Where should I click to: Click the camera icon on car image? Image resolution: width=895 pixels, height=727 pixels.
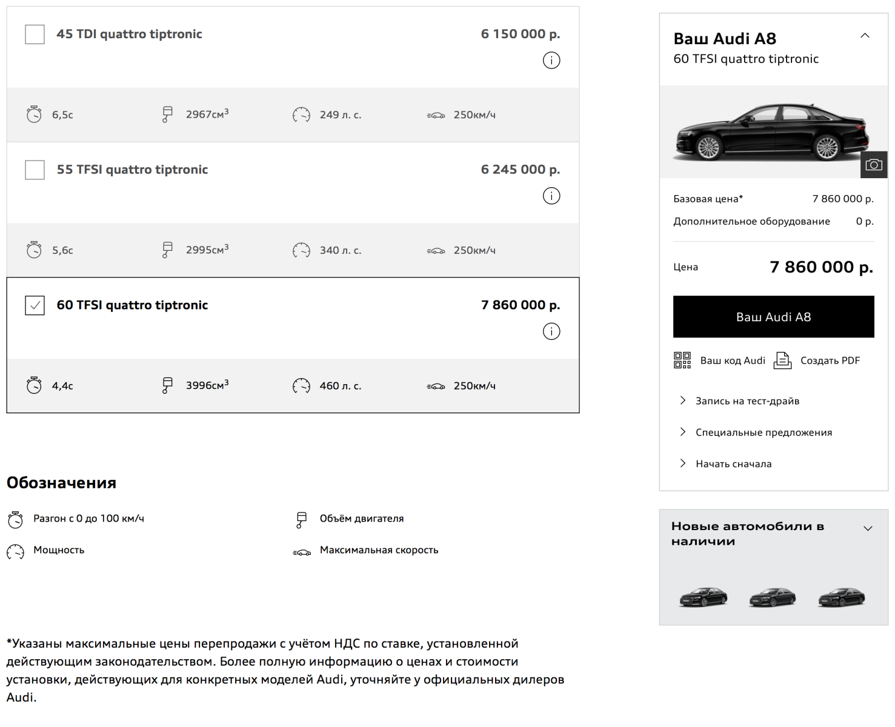(873, 165)
